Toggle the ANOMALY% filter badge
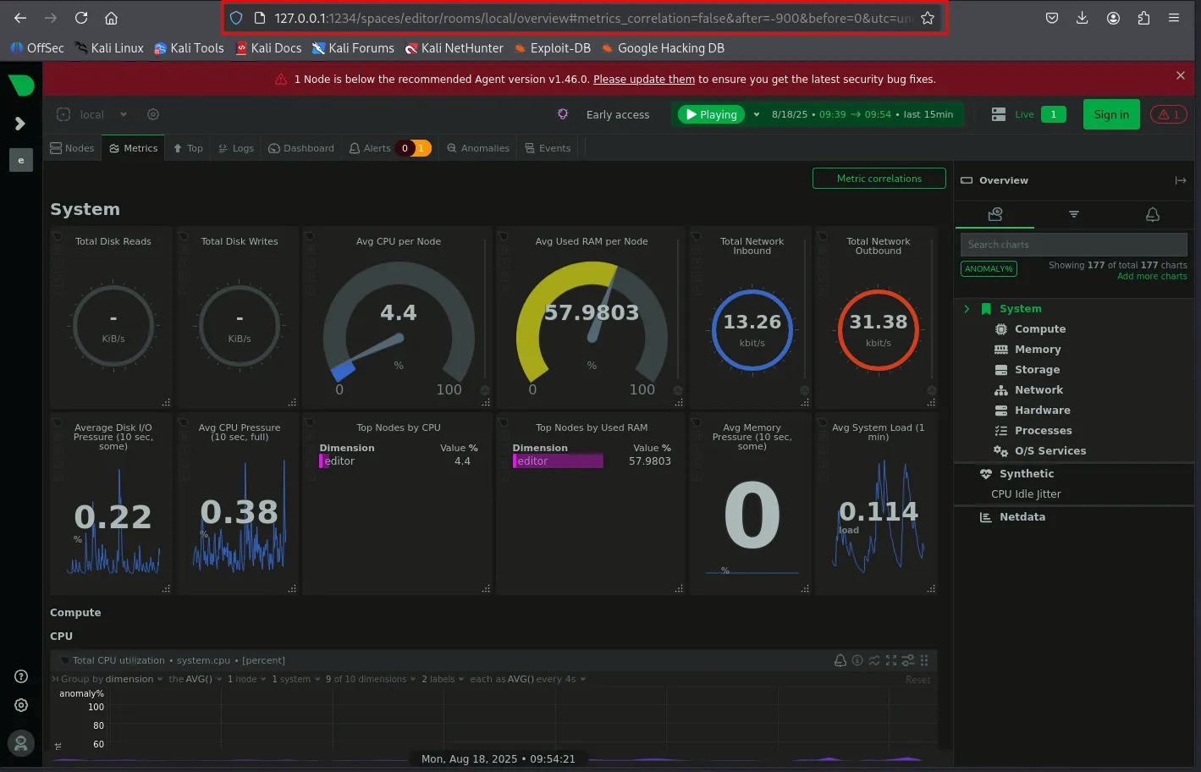 coord(989,268)
